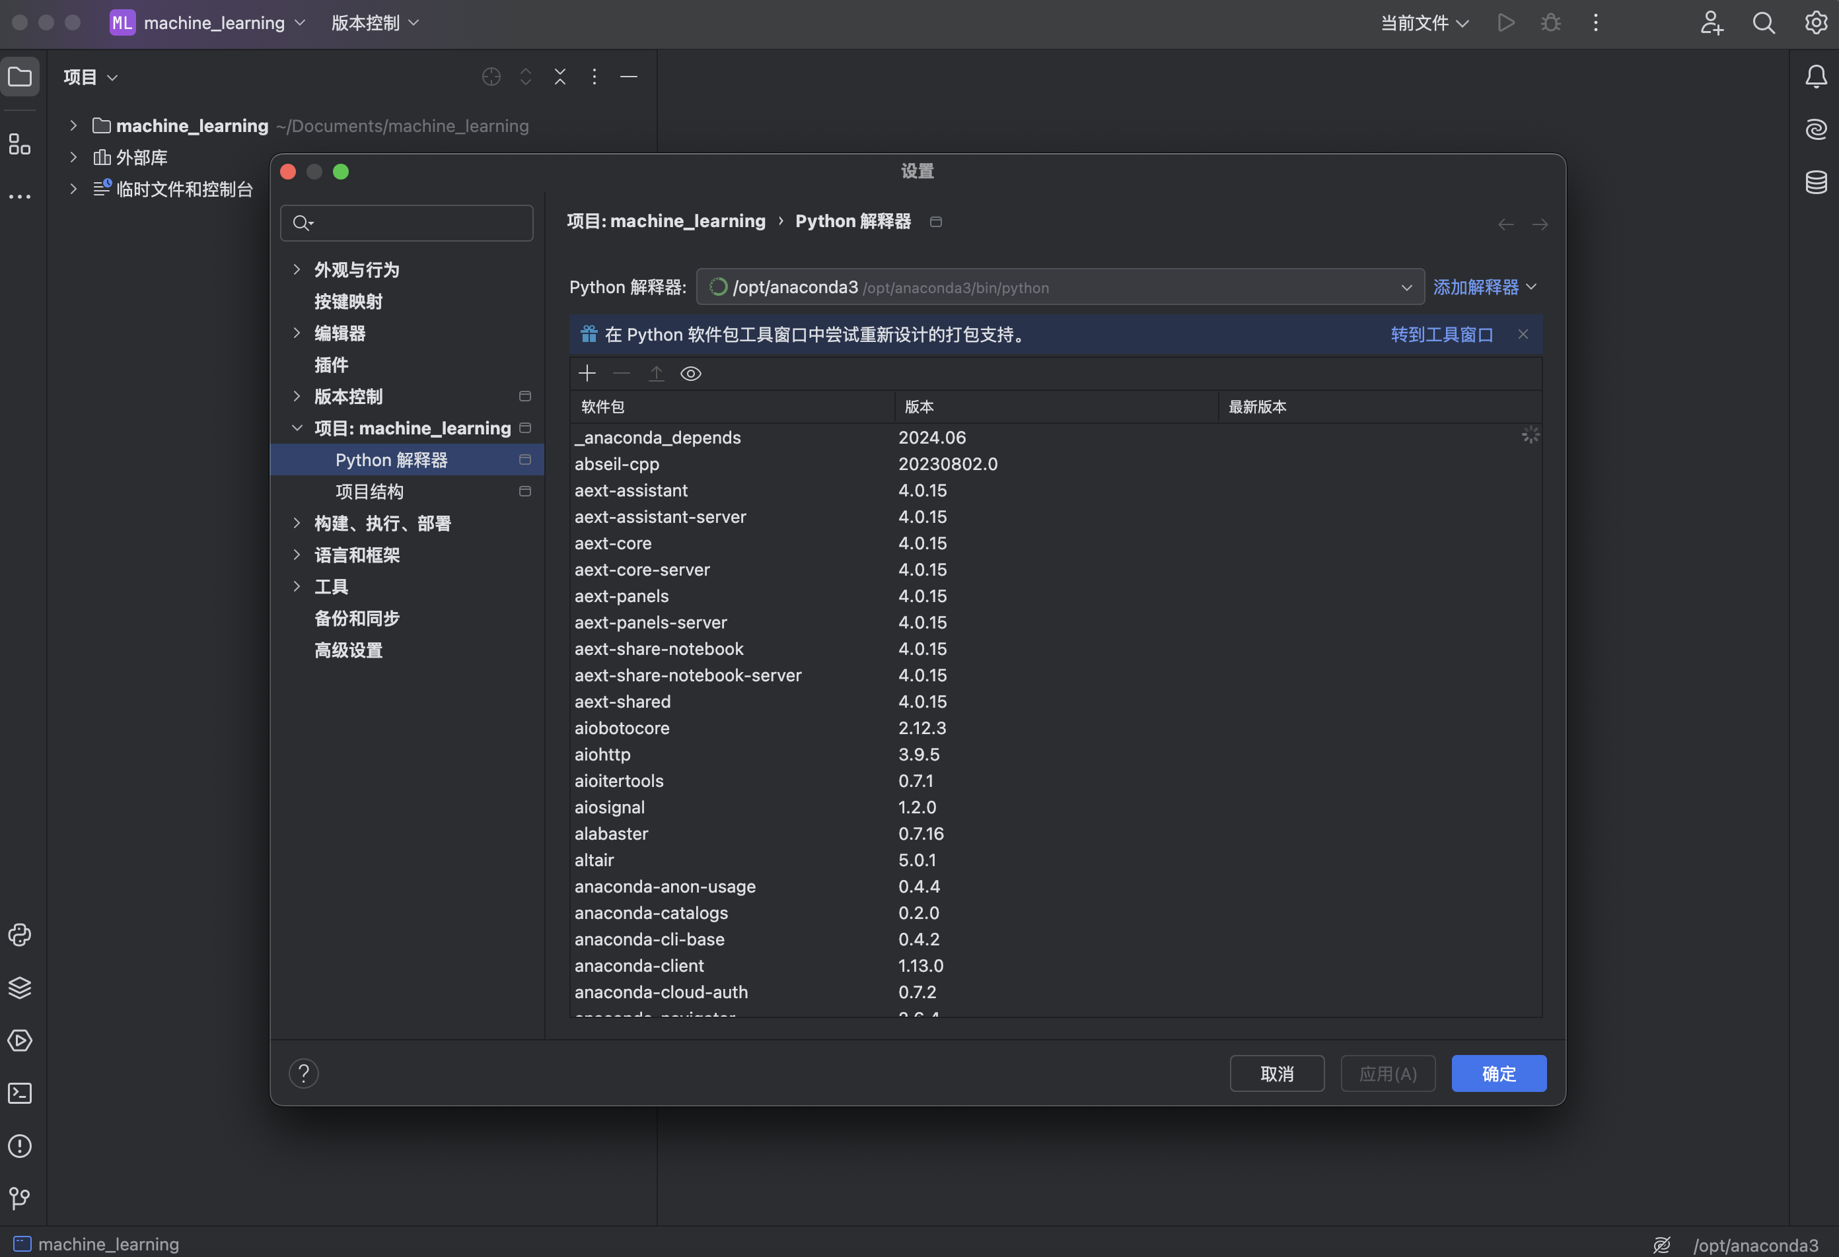Open the Python Packages layers icon
Viewport: 1839px width, 1257px height.
click(20, 987)
